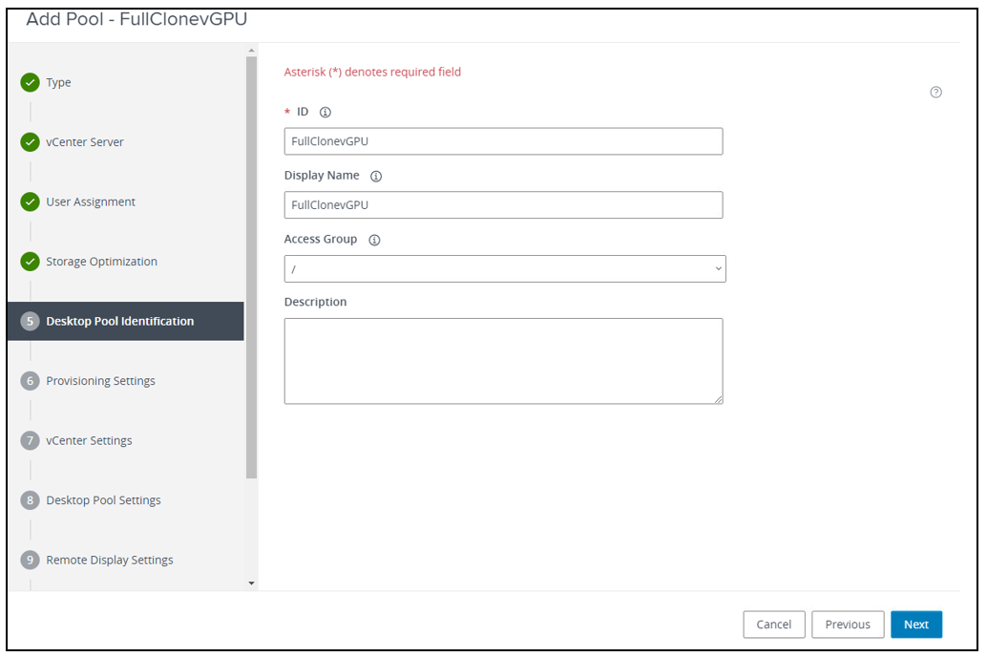
Task: Click the down arrow below the step list
Action: (x=250, y=583)
